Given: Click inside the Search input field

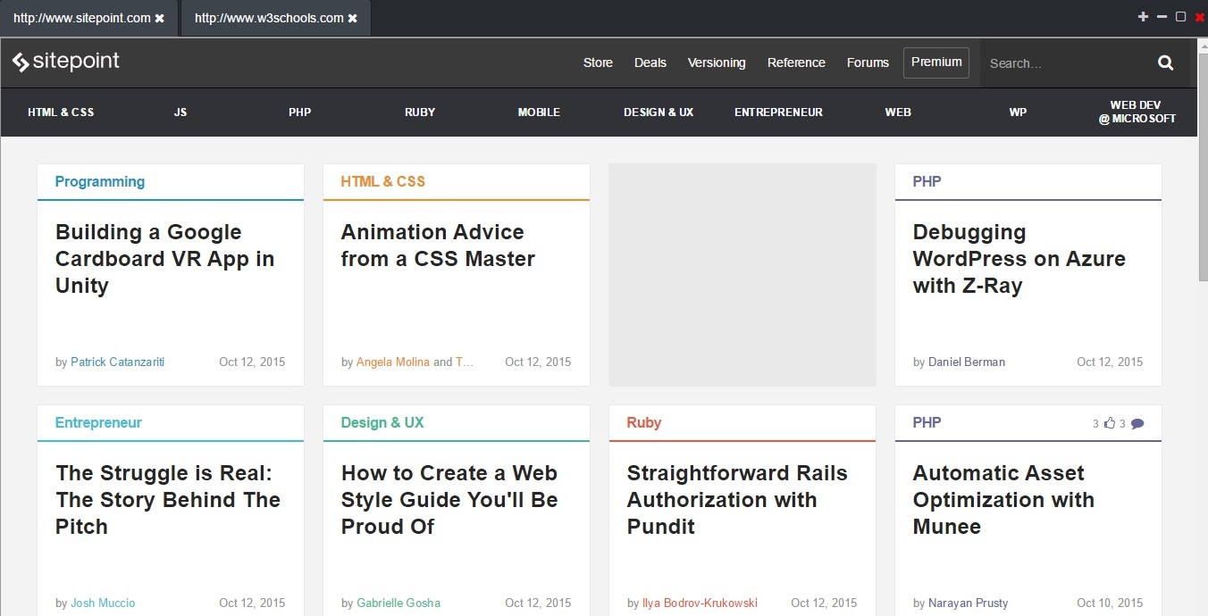Looking at the screenshot, I should point(1054,62).
